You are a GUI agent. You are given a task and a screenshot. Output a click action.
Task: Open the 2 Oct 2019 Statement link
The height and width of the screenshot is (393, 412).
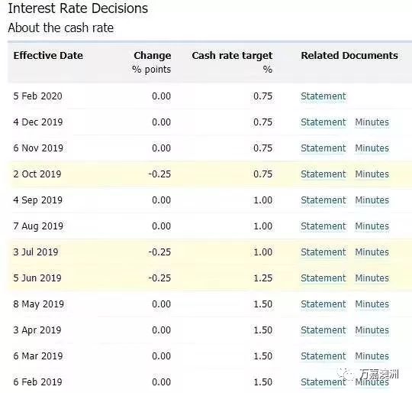323,174
